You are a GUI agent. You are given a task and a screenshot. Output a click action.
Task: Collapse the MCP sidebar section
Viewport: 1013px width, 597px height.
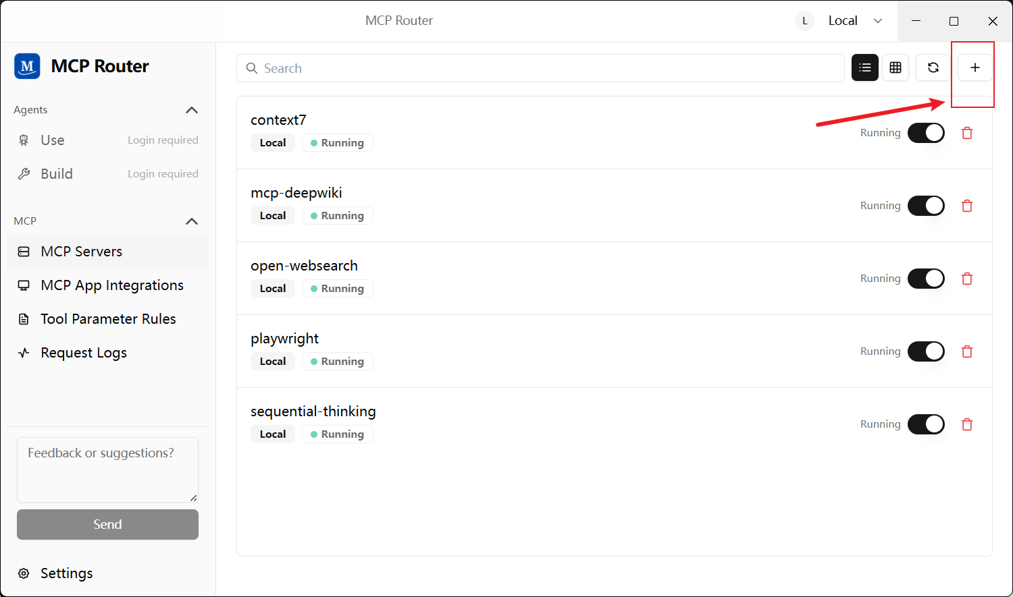coord(192,221)
